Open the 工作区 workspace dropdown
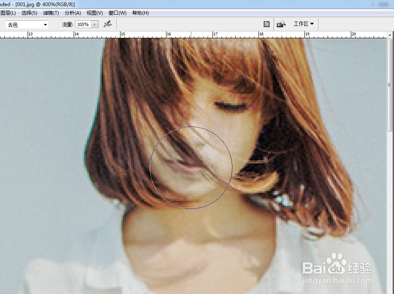This screenshot has height=294, width=394. point(304,24)
